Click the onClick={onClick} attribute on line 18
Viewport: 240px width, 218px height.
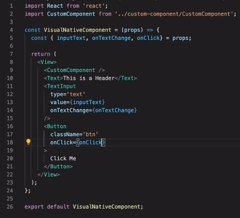click(x=77, y=142)
